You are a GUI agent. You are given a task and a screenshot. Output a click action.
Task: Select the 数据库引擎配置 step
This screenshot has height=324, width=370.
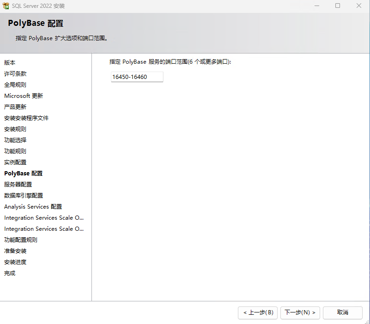point(24,196)
